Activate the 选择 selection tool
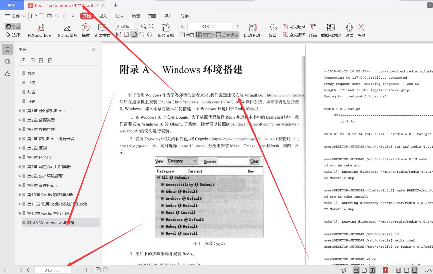 point(13,35)
